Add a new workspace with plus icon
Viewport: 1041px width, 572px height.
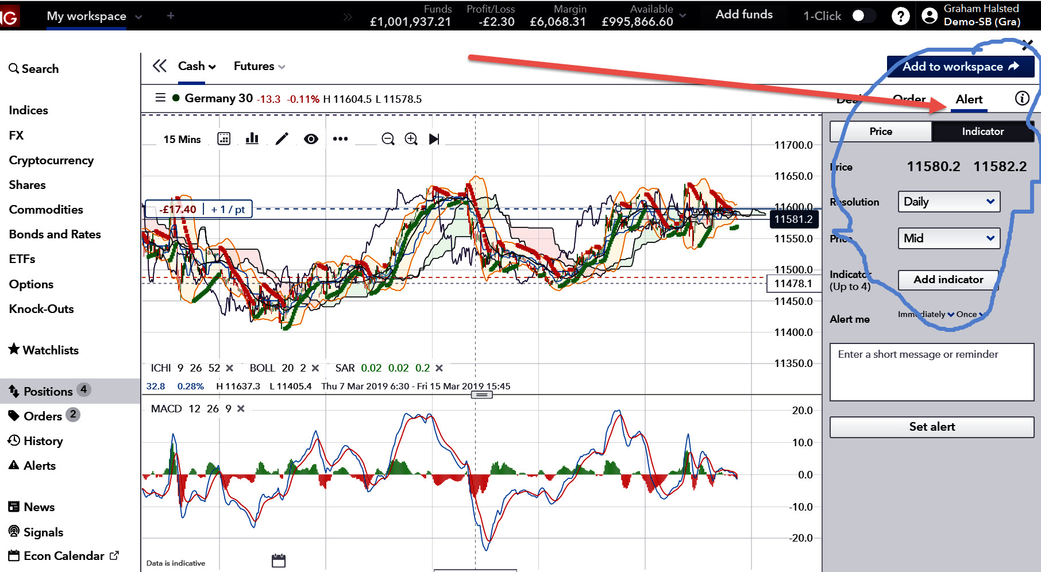pyautogui.click(x=171, y=16)
